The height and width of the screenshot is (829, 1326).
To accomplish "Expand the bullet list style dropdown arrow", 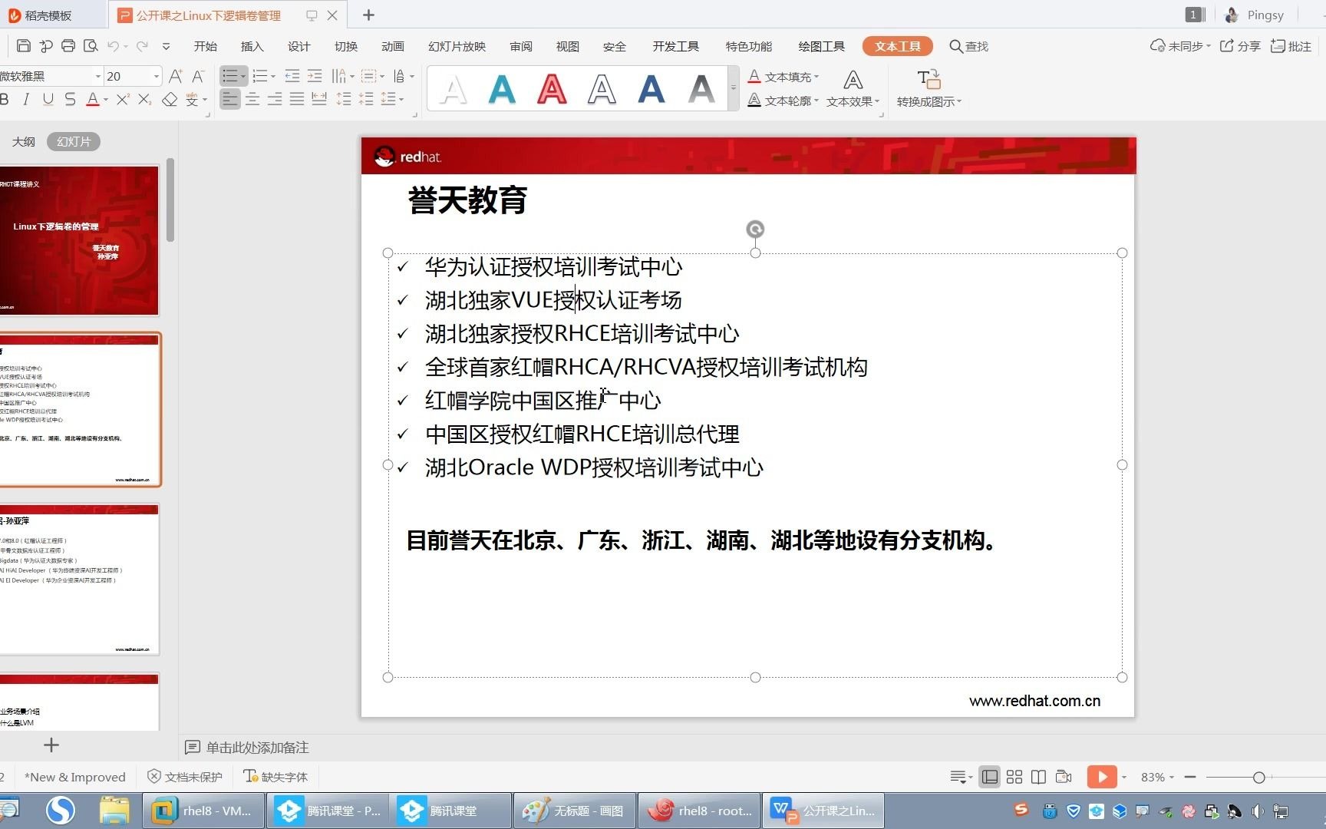I will point(243,76).
